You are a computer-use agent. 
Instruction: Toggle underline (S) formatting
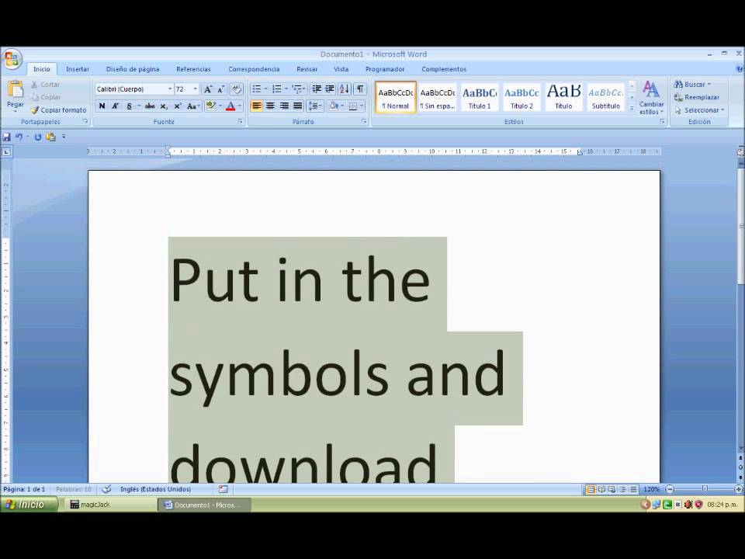(x=129, y=106)
